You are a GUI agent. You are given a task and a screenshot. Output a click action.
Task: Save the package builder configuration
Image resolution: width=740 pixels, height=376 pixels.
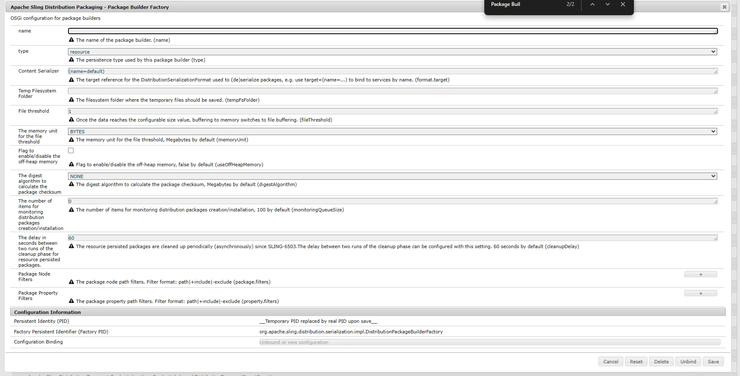pos(713,362)
